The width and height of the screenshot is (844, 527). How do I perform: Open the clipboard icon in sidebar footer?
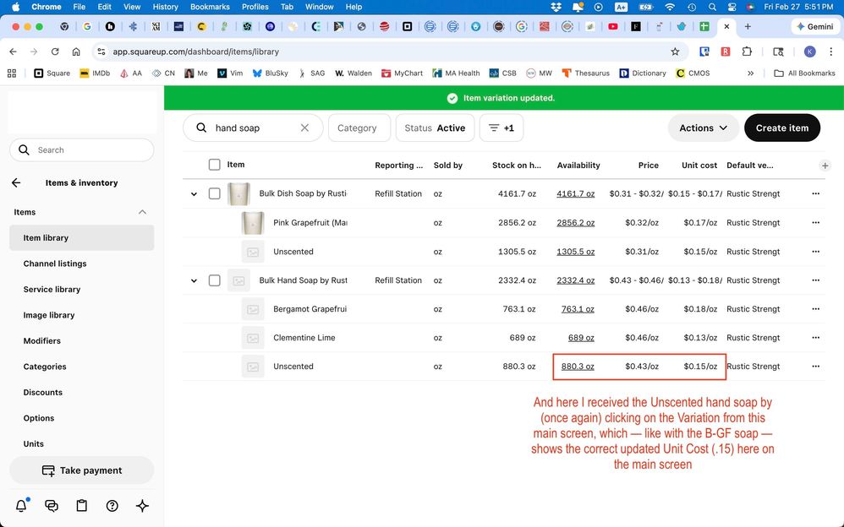click(x=82, y=506)
